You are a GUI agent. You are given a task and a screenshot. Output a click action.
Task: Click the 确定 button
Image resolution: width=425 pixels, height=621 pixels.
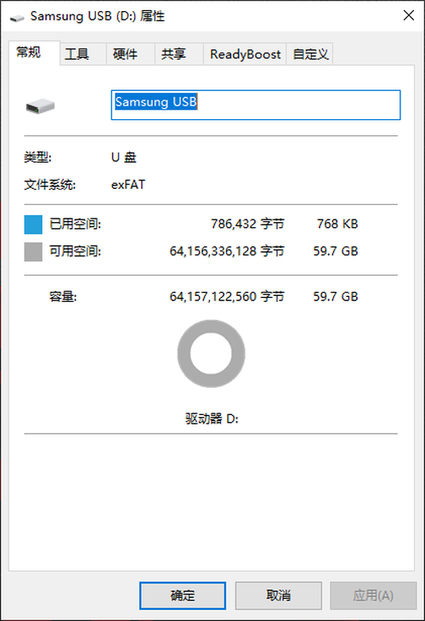(183, 595)
